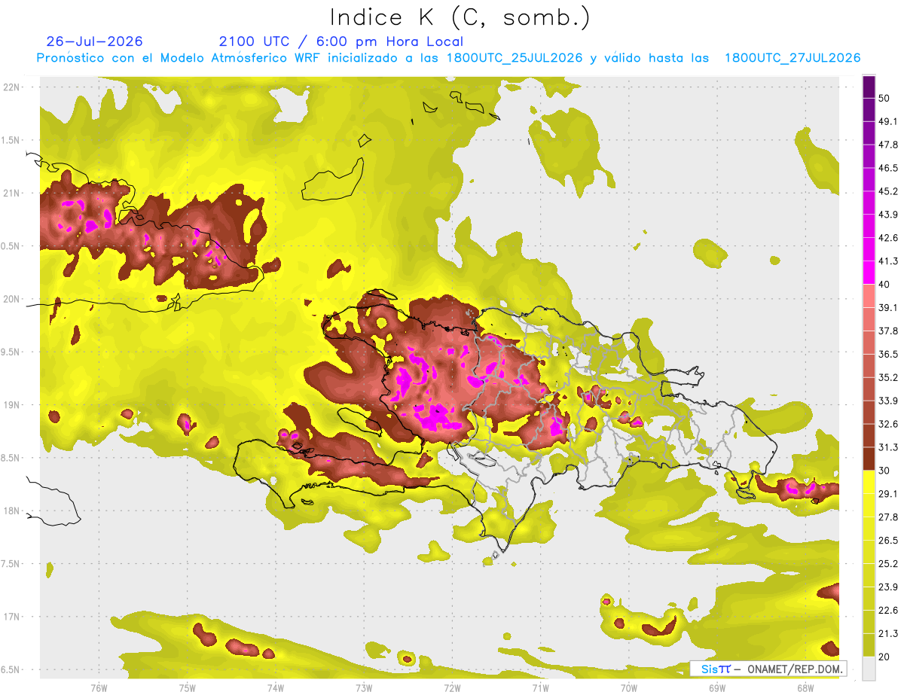Select magenta legend band between 40 and 41.3

click(869, 273)
